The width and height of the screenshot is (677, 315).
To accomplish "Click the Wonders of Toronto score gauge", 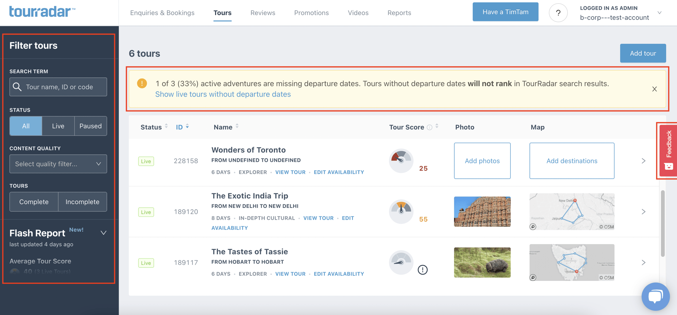I will point(401,160).
